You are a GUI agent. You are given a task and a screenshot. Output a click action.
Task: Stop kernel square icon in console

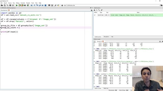[x=160, y=41]
